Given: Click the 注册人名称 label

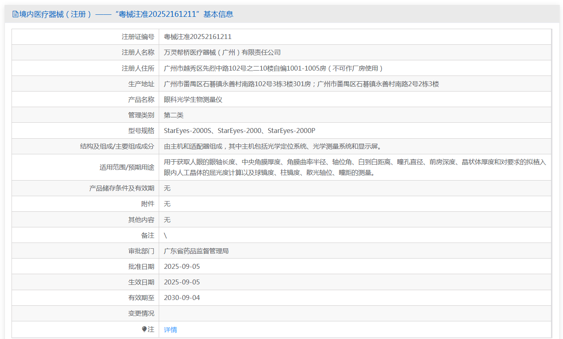Looking at the screenshot, I should click(138, 52).
